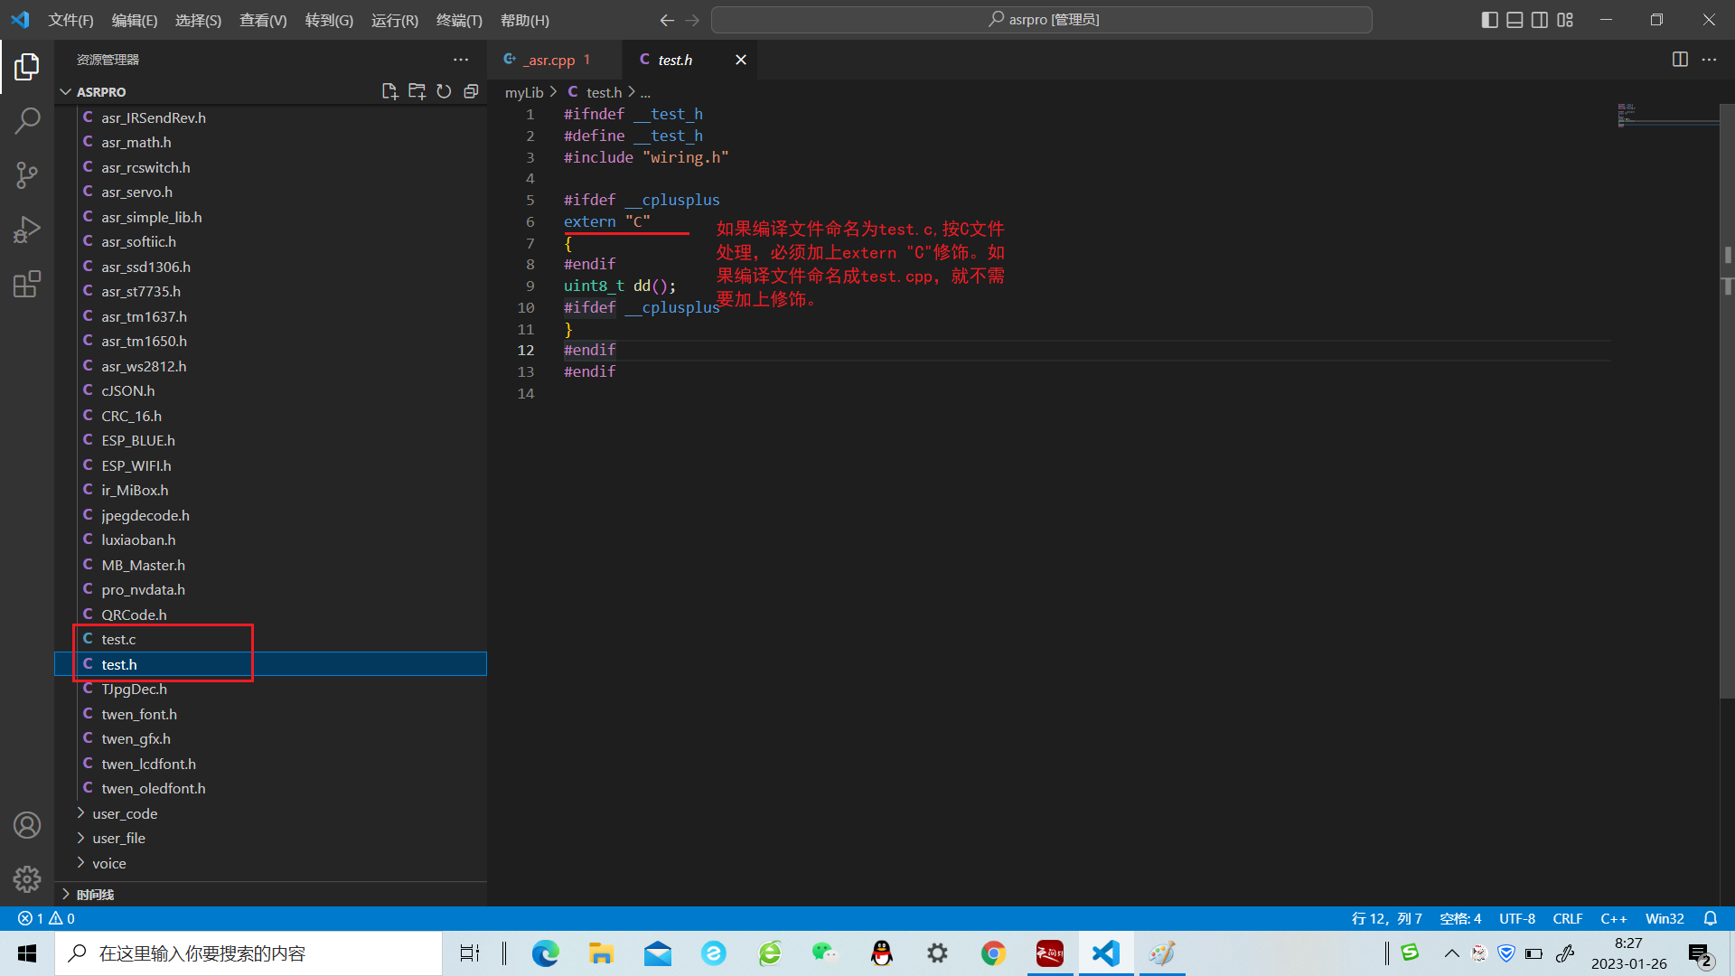This screenshot has height=976, width=1735.
Task: Split the editor to the right
Action: click(x=1680, y=60)
